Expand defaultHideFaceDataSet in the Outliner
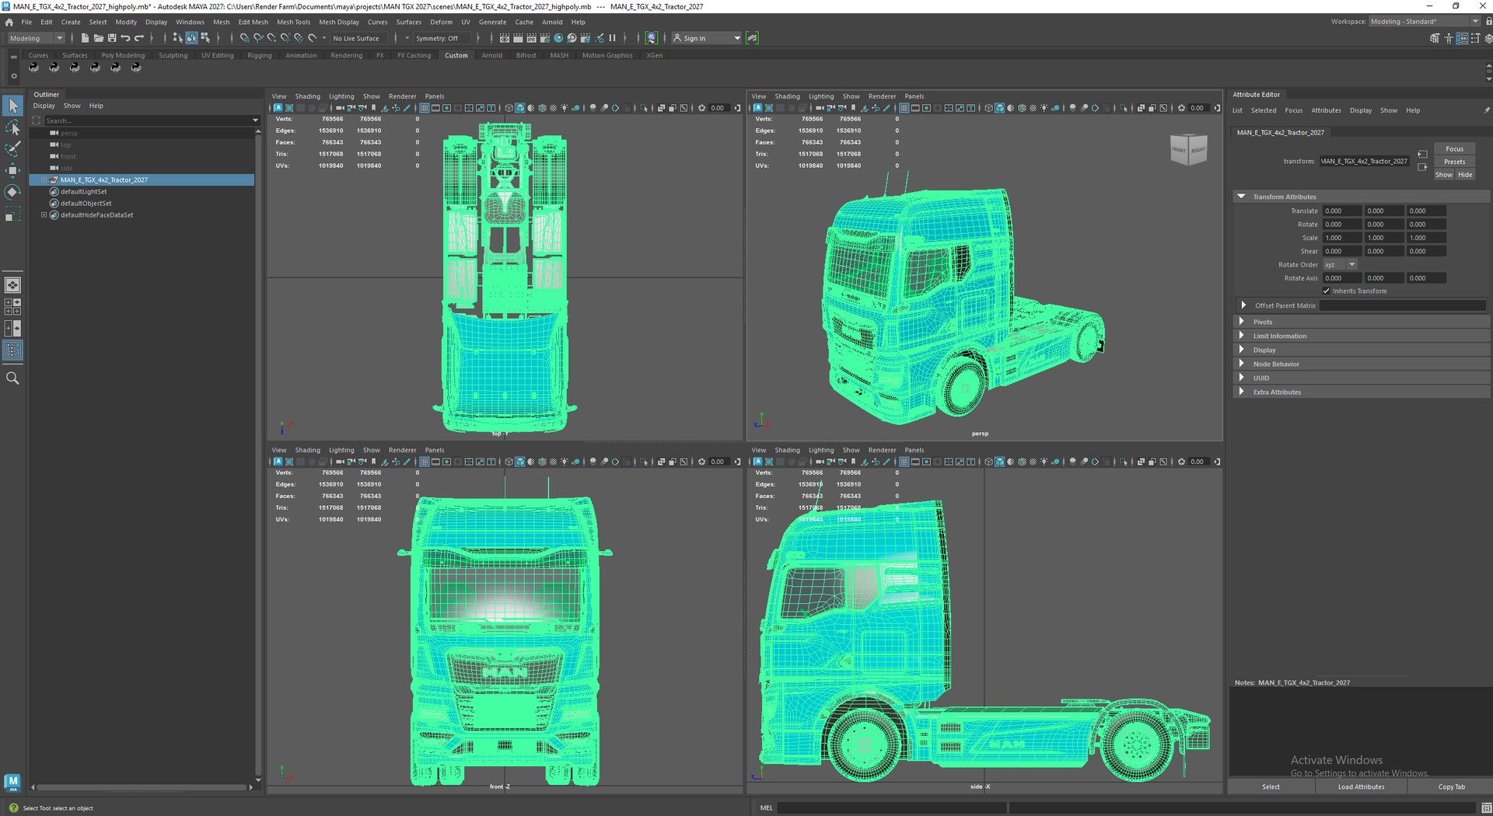The height and width of the screenshot is (816, 1493). pos(44,215)
